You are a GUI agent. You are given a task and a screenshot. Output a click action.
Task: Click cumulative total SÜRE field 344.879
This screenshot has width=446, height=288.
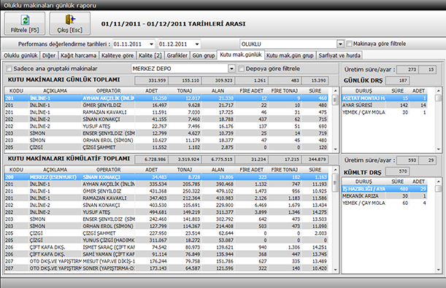click(x=315, y=160)
